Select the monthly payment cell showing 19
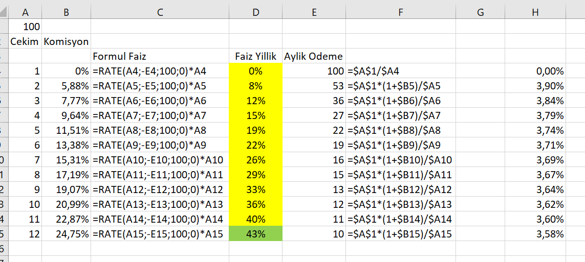The image size is (585, 262). (x=314, y=145)
